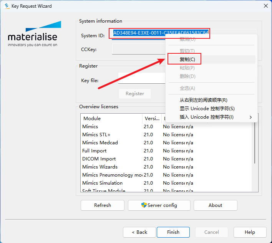Click 显示 Unicode 控制字符(S) entry
This screenshot has width=272, height=243.
point(212,109)
